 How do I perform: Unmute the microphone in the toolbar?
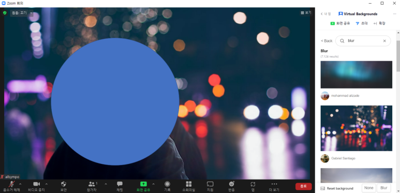click(x=11, y=186)
